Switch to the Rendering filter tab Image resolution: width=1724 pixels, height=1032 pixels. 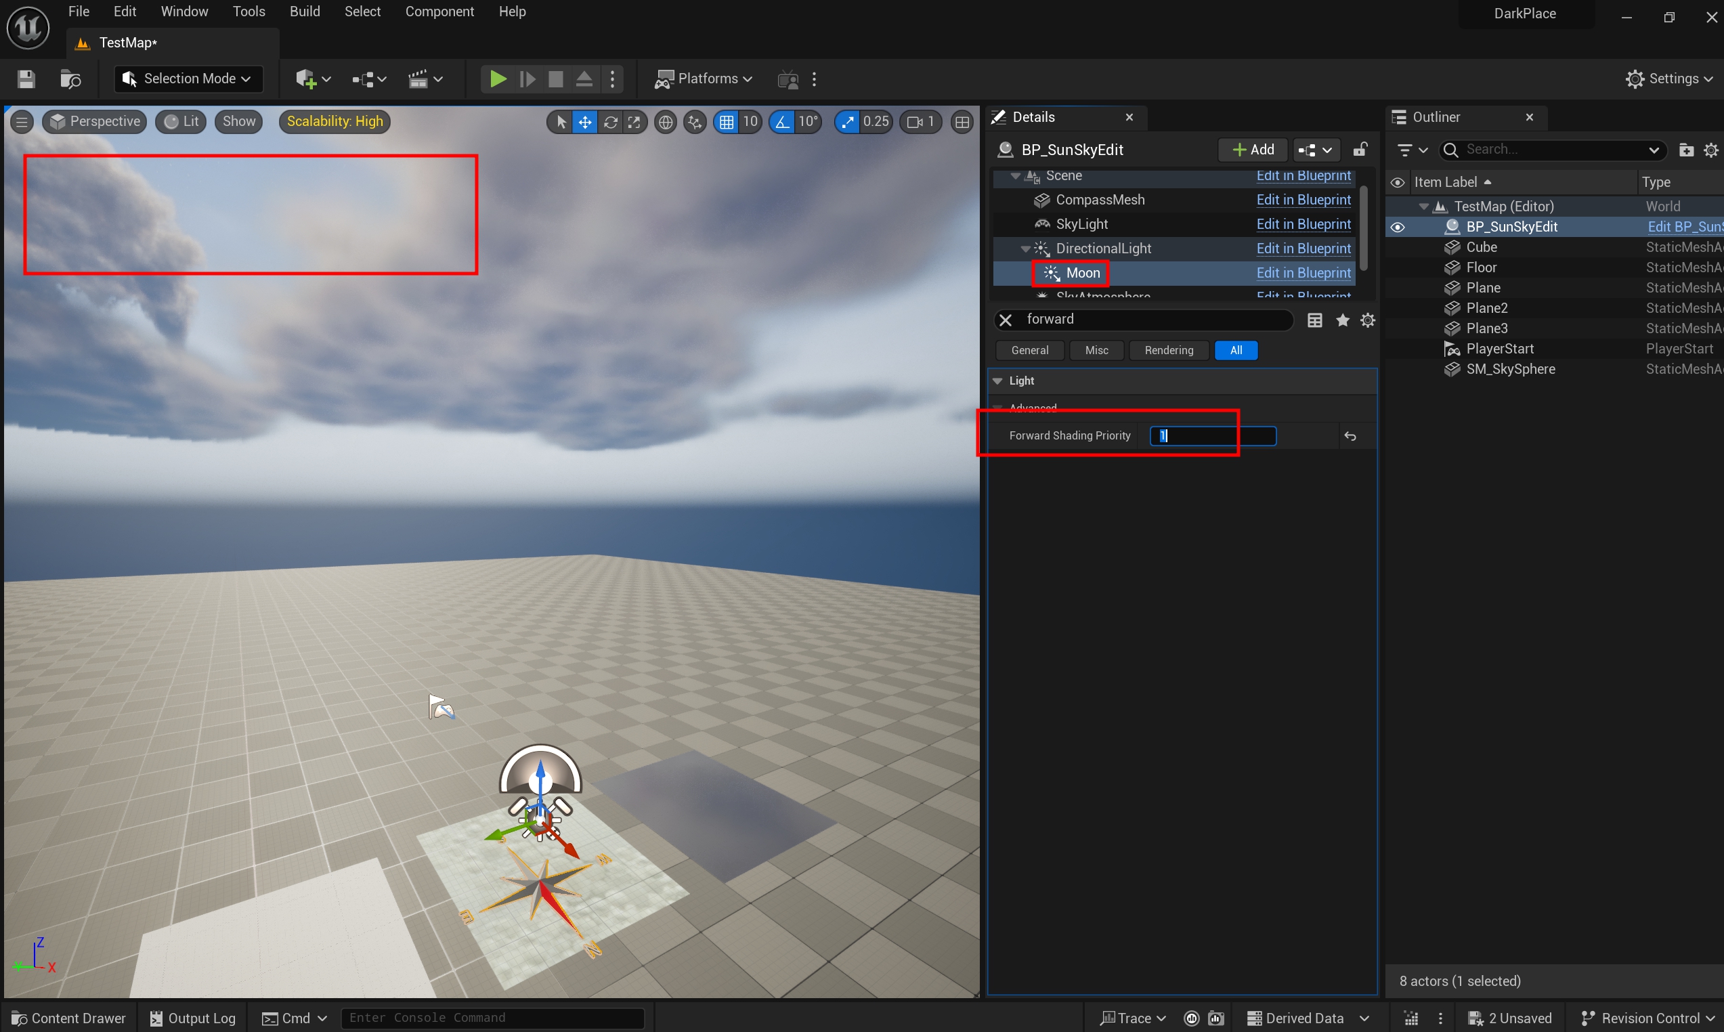pos(1169,351)
